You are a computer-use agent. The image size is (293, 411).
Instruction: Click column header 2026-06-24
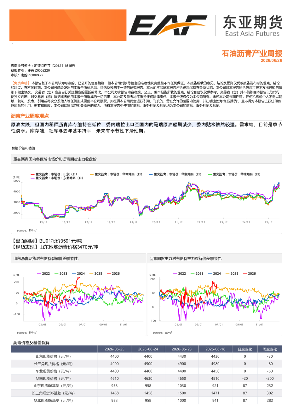click(148, 349)
